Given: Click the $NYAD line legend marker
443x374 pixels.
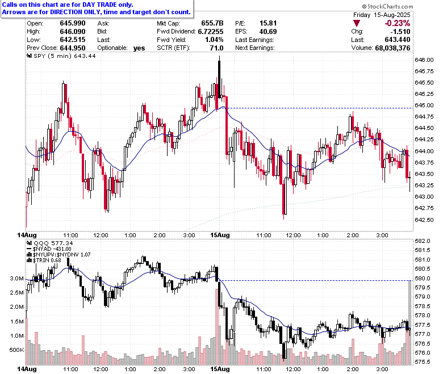Looking at the screenshot, I should [29, 249].
